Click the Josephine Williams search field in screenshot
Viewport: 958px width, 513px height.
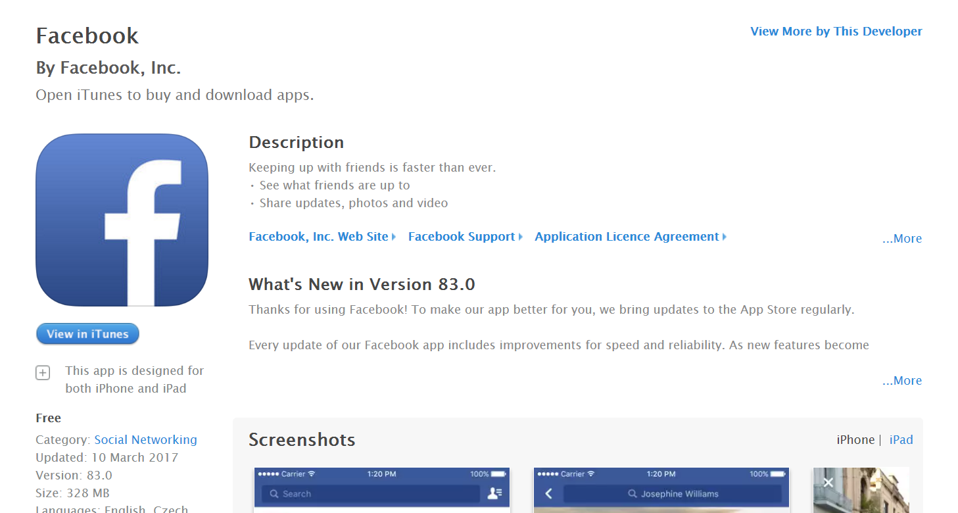673,494
